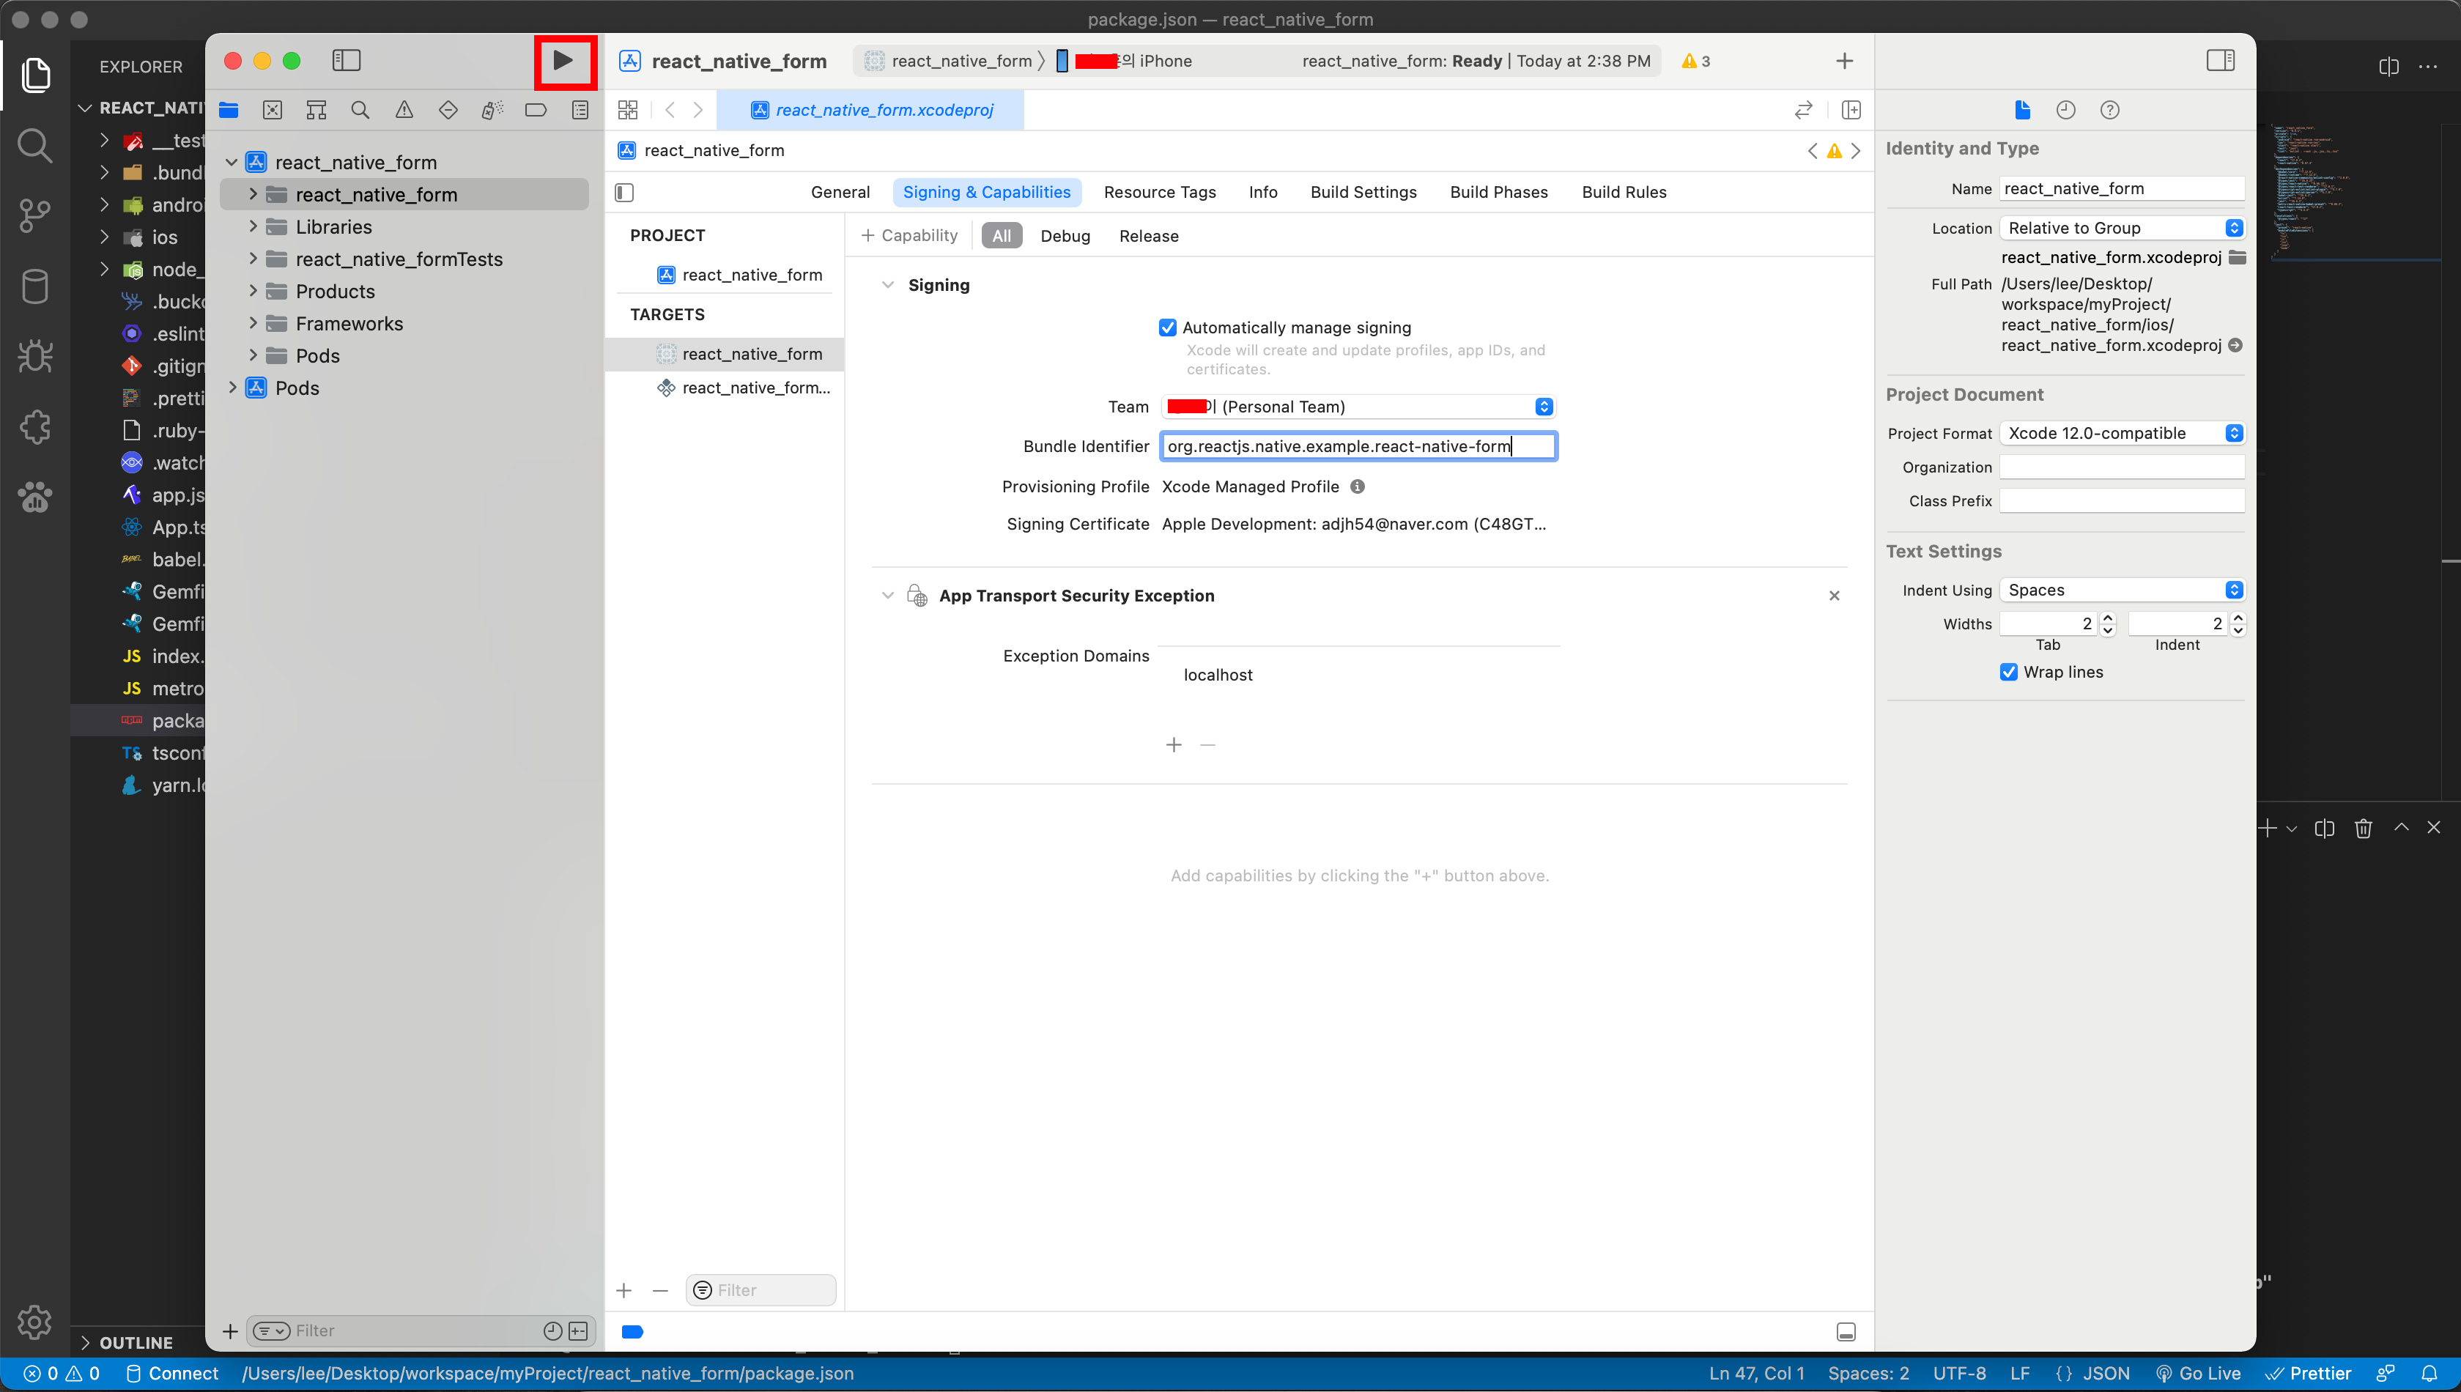Select the Debug configuration filter

(1064, 236)
